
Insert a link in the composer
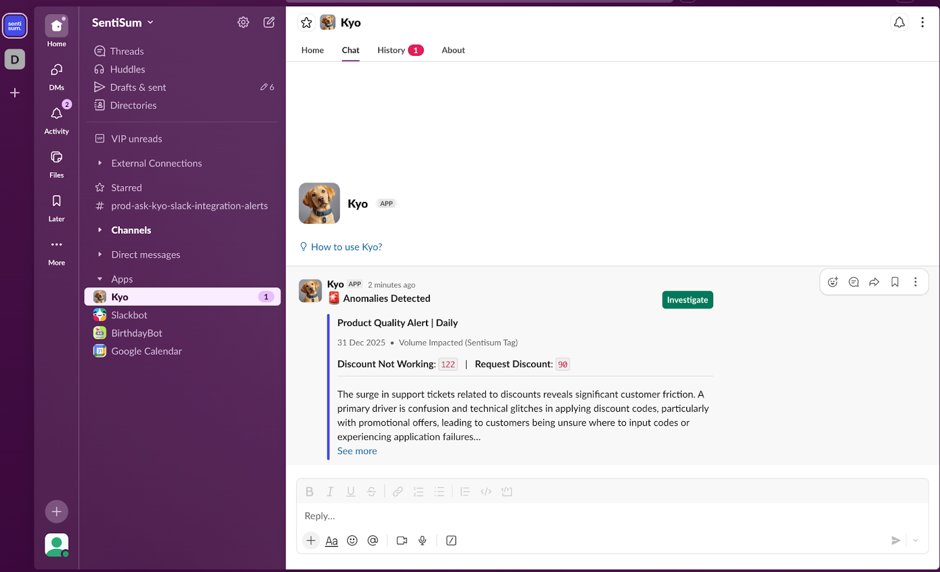click(398, 492)
